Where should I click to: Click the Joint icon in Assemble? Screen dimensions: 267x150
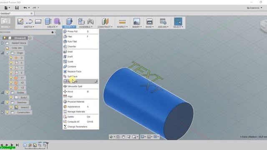[91, 21]
